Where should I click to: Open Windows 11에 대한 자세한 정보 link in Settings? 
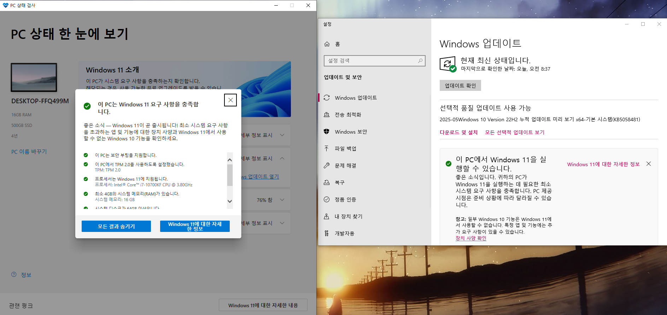tap(603, 164)
